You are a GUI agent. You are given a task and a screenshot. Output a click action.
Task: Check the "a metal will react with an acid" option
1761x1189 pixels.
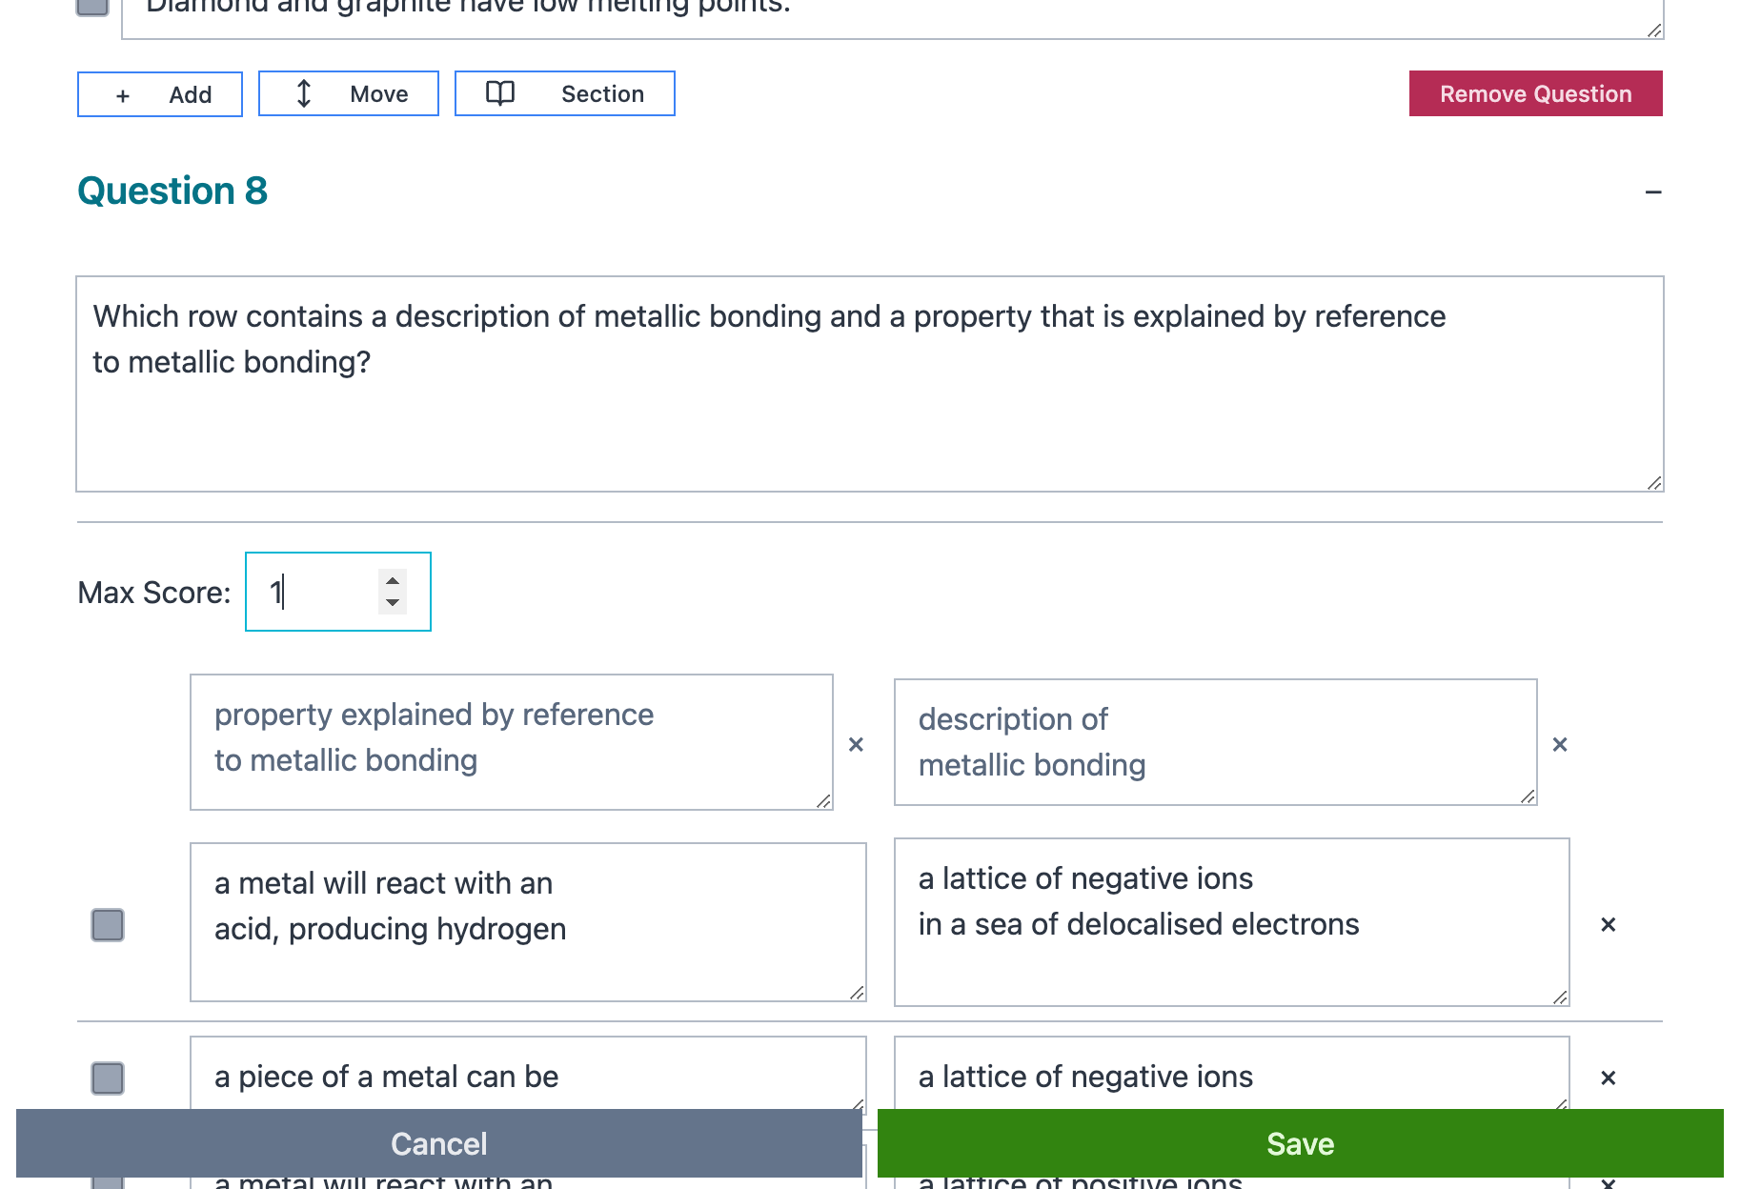click(108, 923)
